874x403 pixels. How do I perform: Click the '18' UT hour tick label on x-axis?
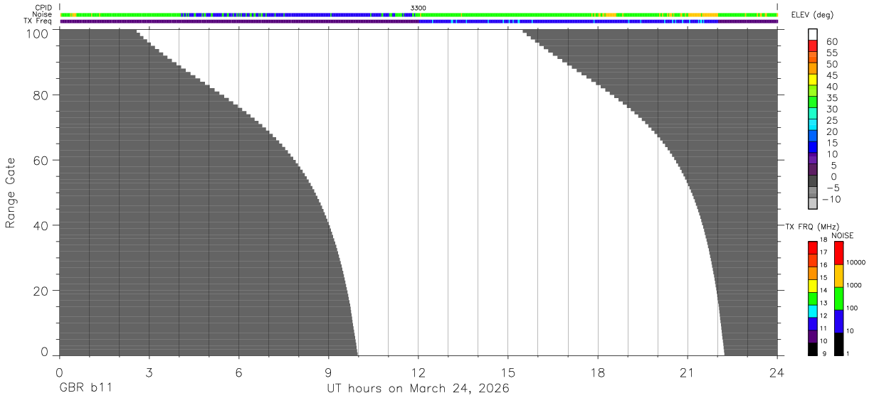598,372
